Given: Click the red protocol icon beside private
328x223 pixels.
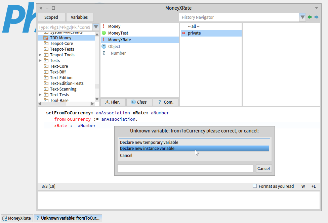Looking at the screenshot, I should (184, 33).
